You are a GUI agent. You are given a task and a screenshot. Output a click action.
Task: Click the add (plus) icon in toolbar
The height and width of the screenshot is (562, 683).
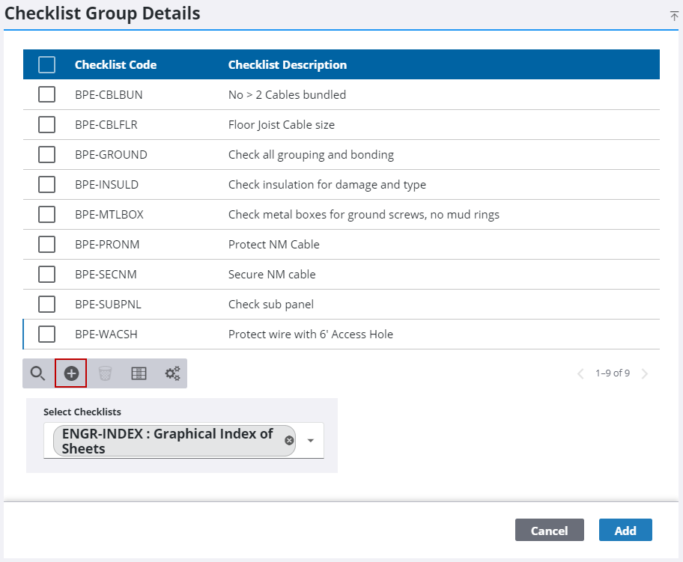[71, 373]
